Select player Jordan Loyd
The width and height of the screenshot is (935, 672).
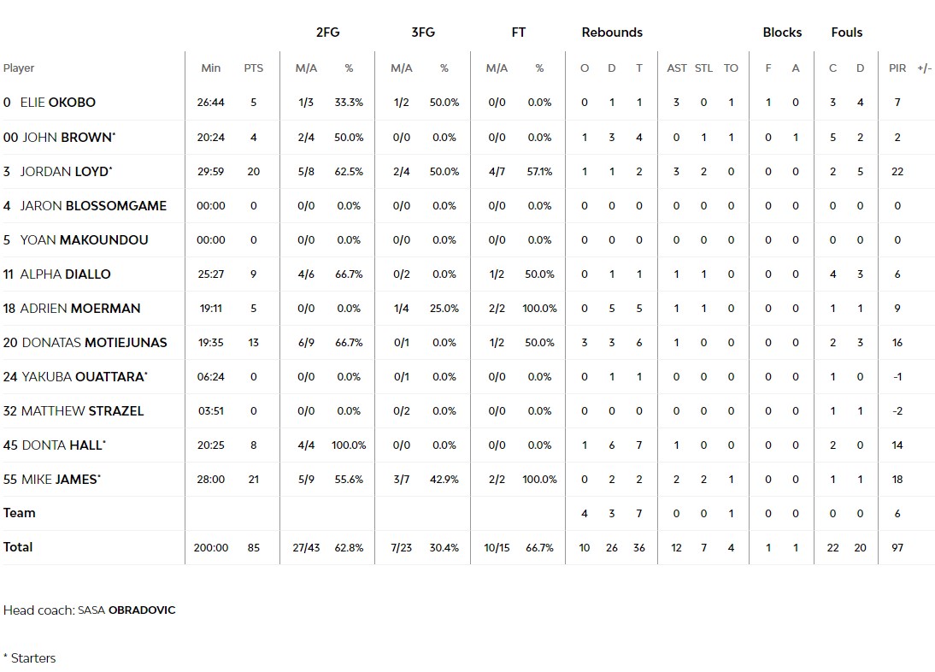65,171
